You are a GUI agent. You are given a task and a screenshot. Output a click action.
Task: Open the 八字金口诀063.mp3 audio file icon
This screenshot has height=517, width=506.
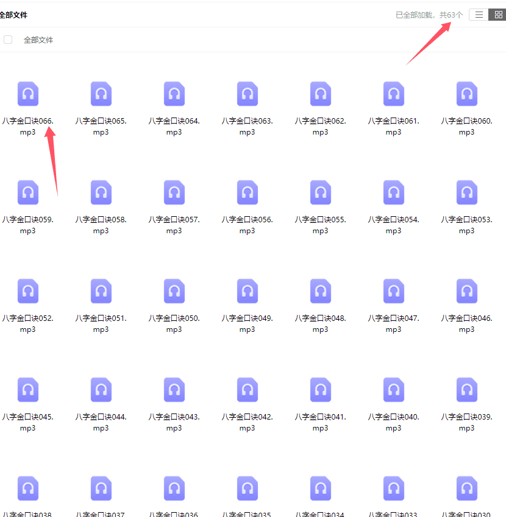tap(248, 94)
